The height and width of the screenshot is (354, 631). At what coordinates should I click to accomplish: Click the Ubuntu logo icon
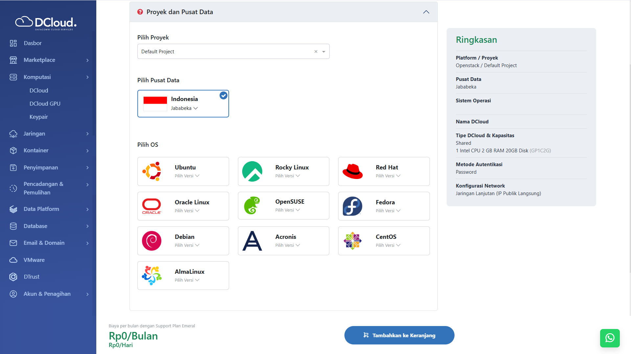(152, 171)
